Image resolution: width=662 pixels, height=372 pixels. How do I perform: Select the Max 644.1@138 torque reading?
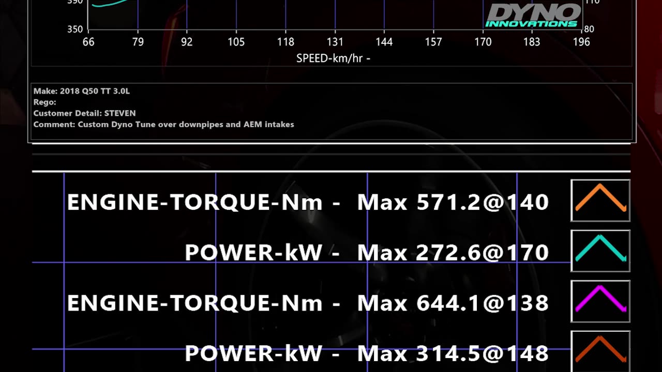[x=453, y=303]
